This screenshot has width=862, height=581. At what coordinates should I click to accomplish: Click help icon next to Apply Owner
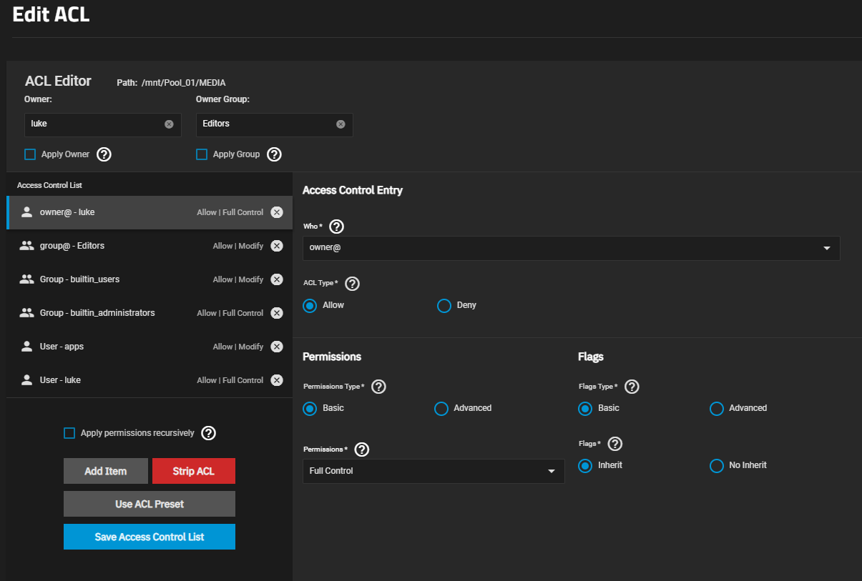(x=104, y=154)
